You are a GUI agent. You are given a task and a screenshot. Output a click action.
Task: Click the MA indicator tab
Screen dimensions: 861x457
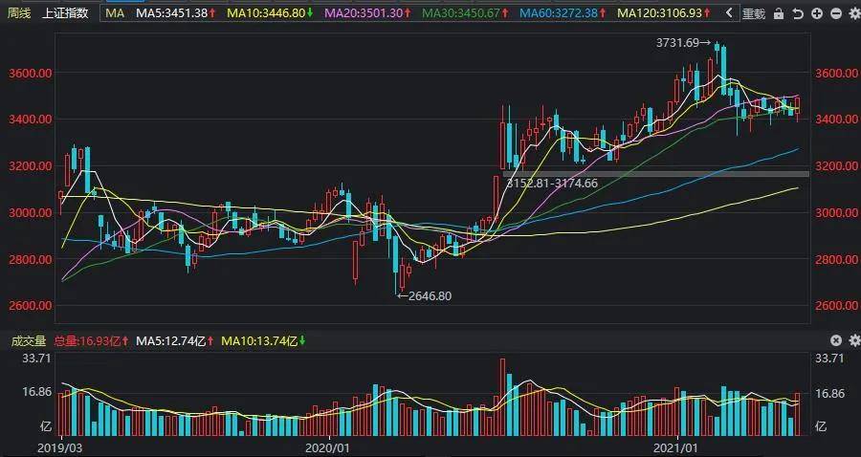click(115, 13)
